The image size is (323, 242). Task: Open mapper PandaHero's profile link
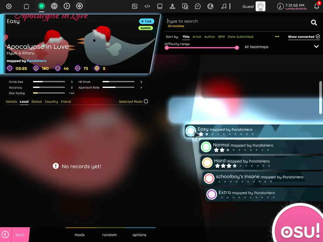tap(37, 61)
